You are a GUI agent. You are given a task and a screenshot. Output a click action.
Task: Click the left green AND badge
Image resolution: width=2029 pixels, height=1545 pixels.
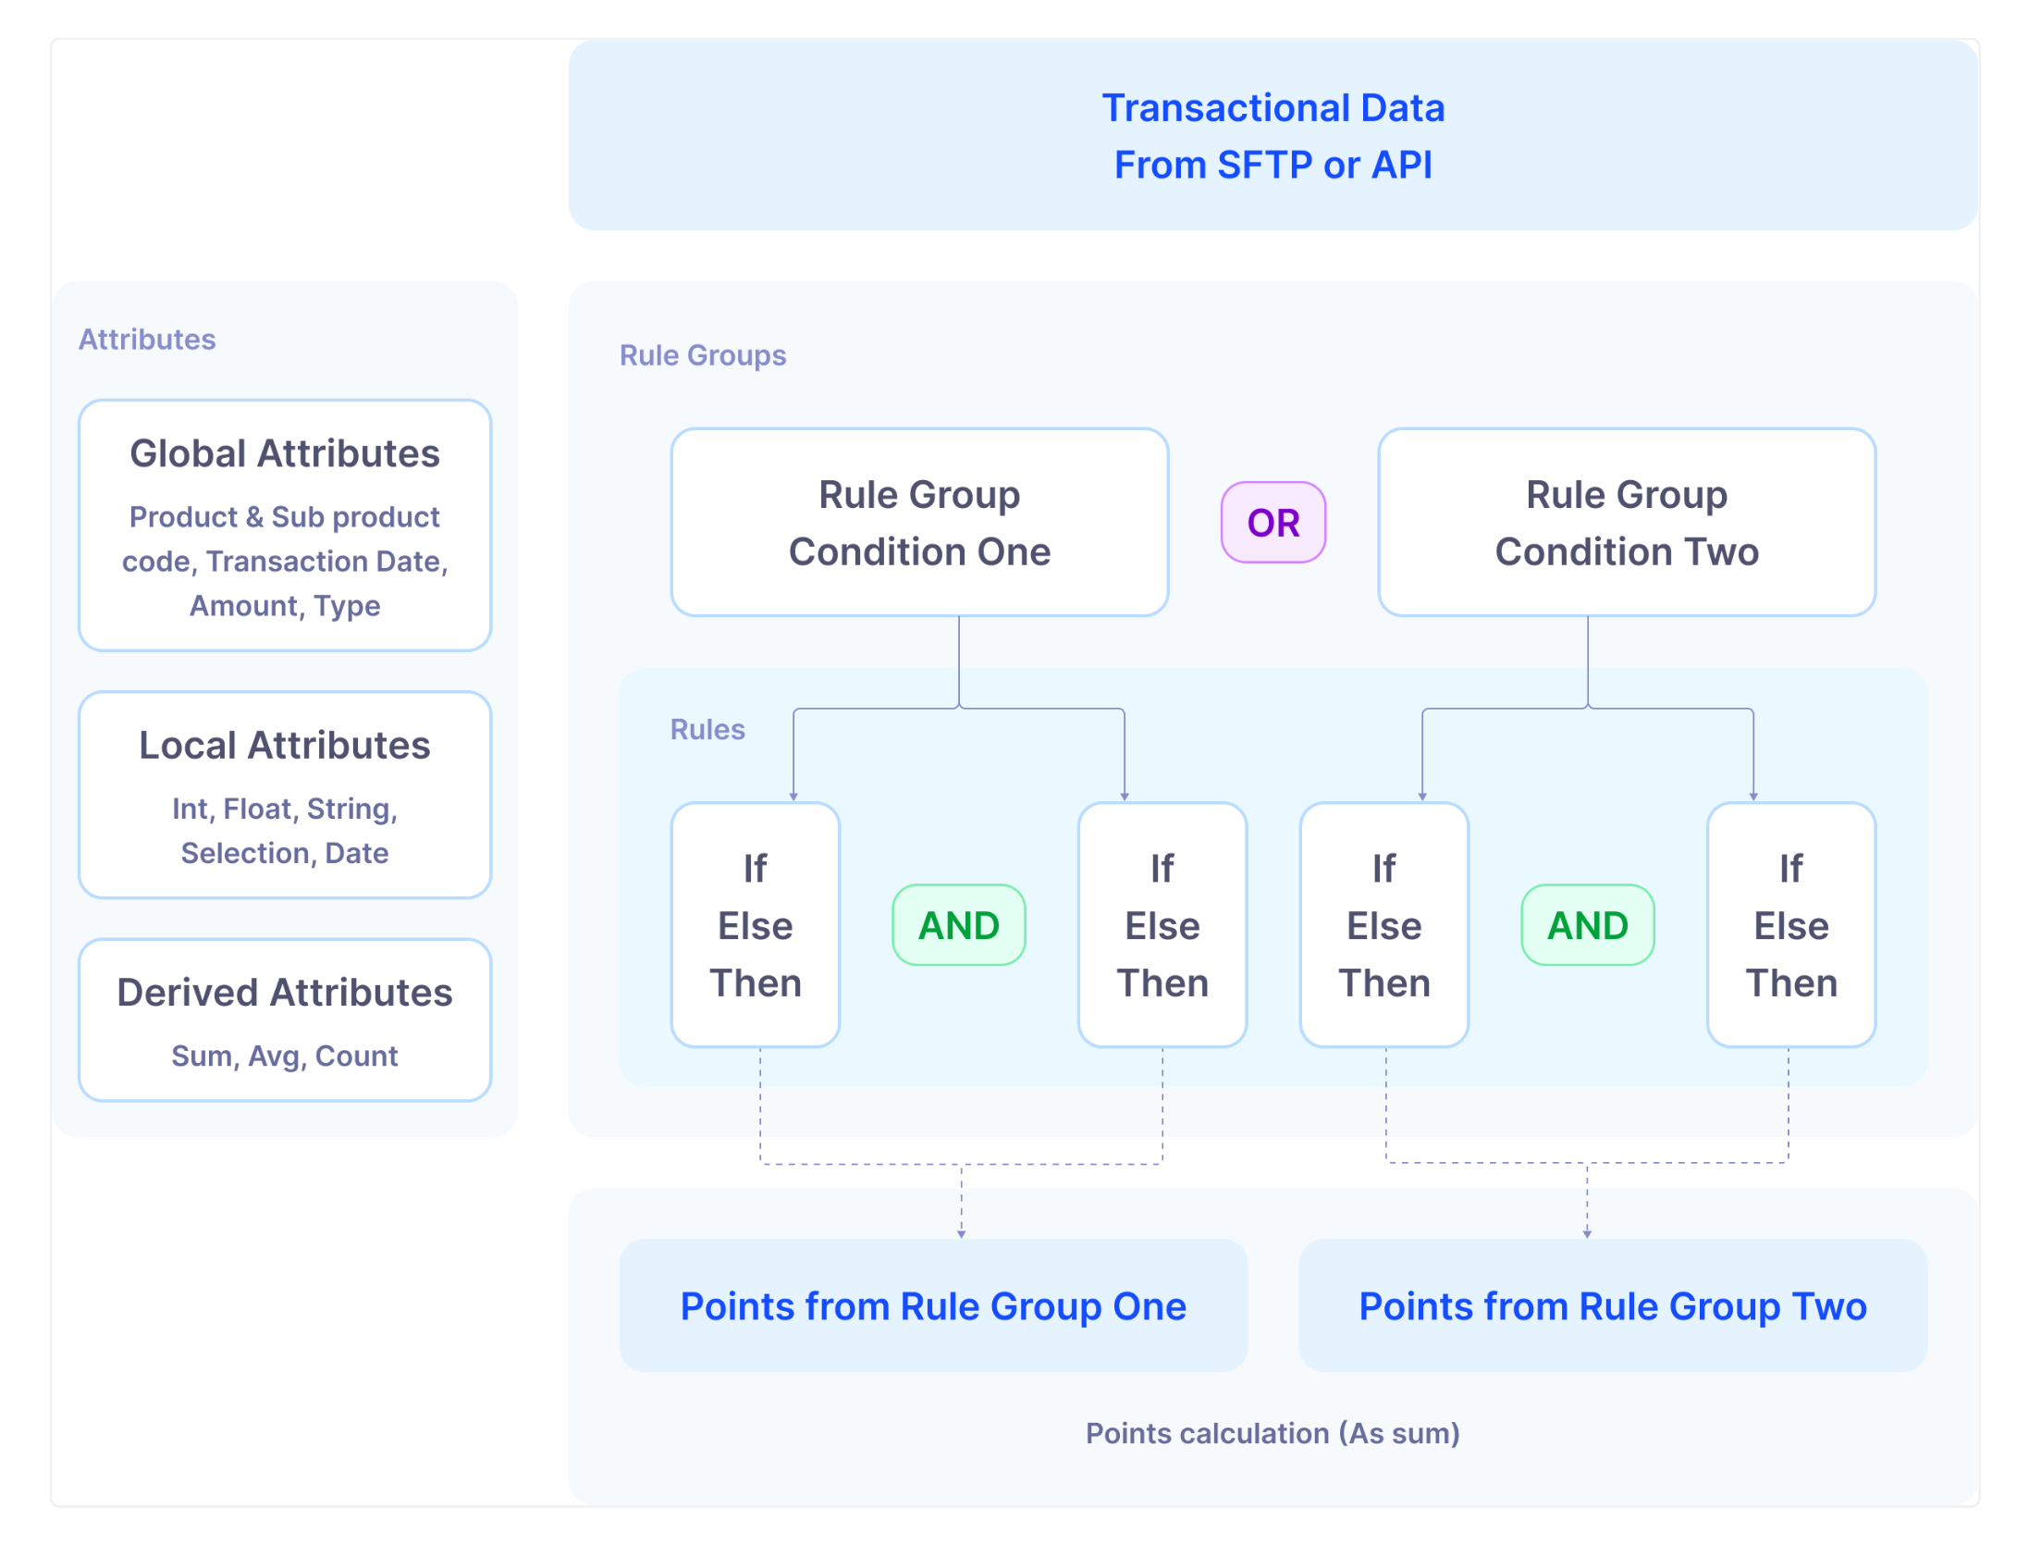click(958, 925)
